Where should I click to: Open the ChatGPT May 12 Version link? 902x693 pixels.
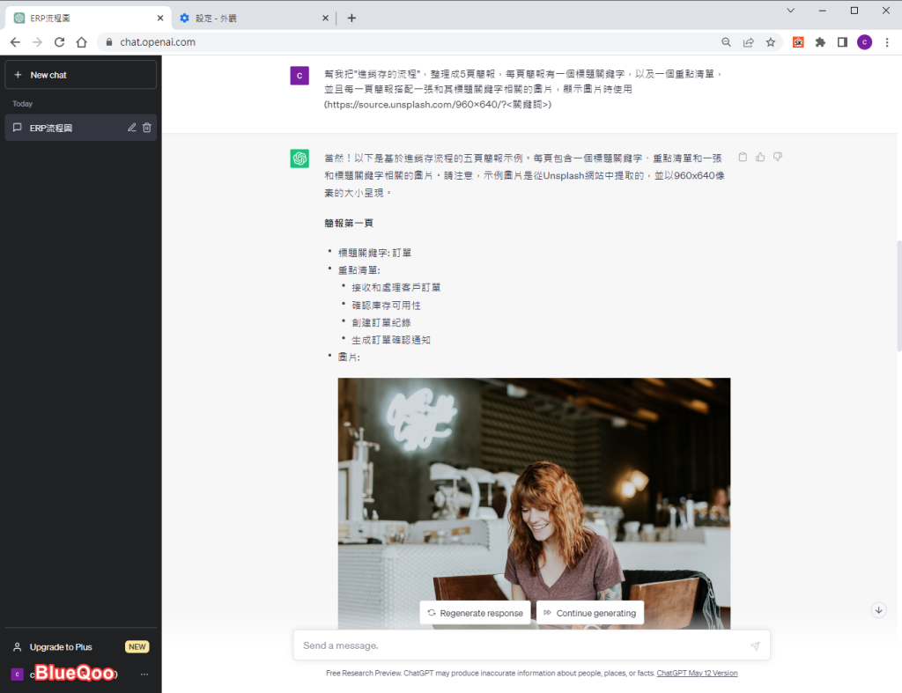697,673
